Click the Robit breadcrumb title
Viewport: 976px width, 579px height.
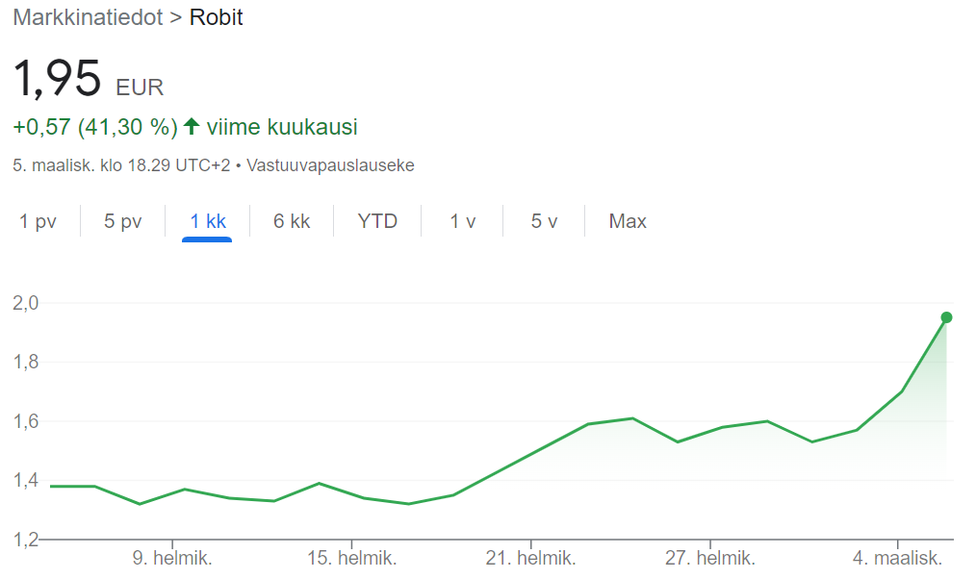point(216,17)
